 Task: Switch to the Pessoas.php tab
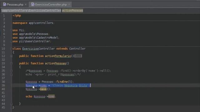(x=15, y=5)
